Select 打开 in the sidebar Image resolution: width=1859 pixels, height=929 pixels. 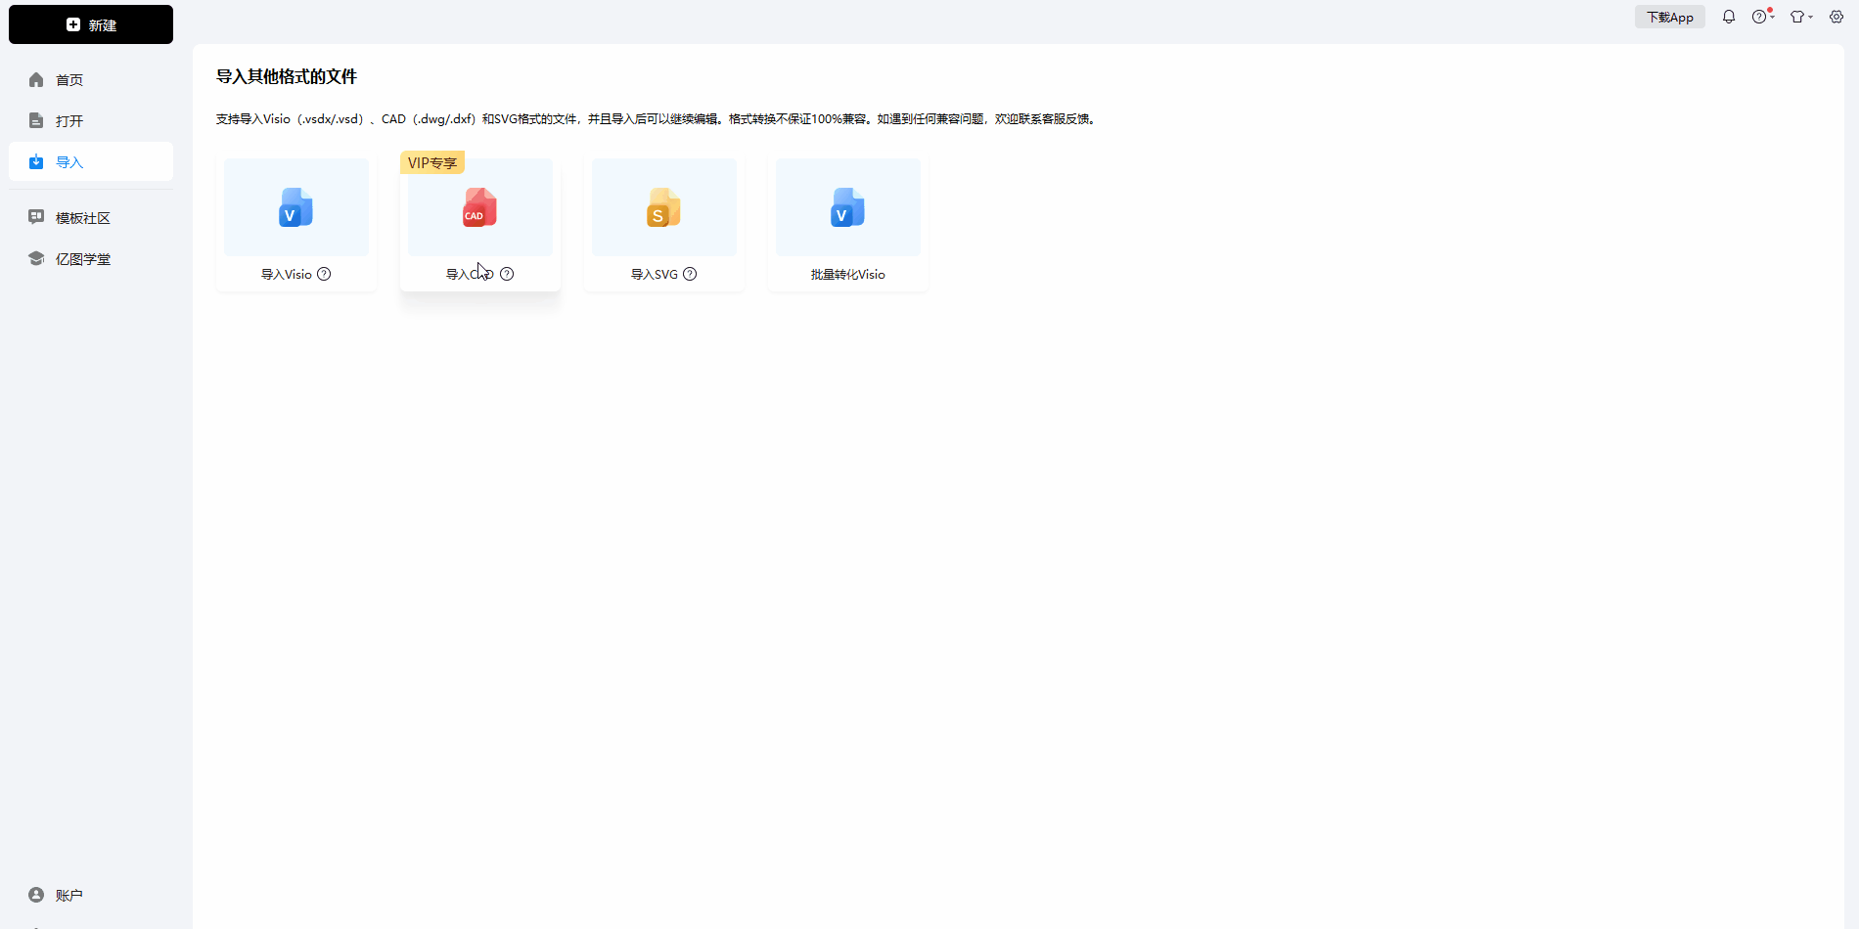pos(91,121)
